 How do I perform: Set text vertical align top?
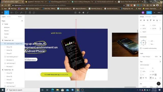click(151, 78)
